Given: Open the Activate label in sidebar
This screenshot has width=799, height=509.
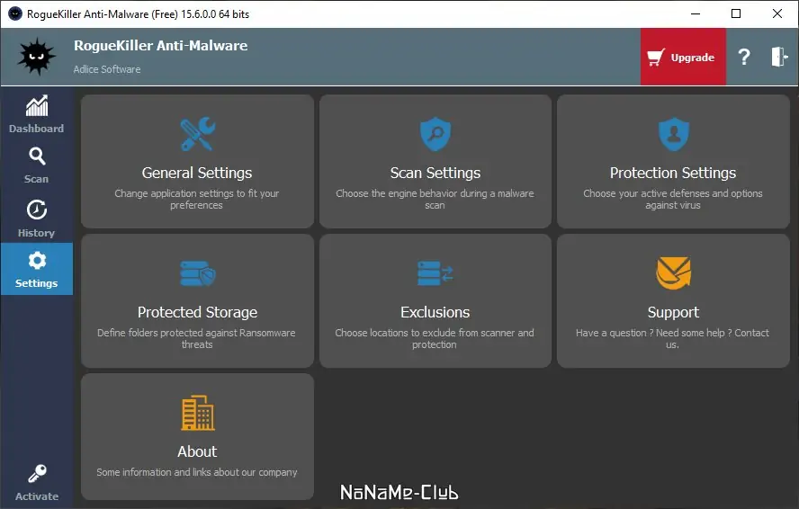Looking at the screenshot, I should pyautogui.click(x=37, y=496).
